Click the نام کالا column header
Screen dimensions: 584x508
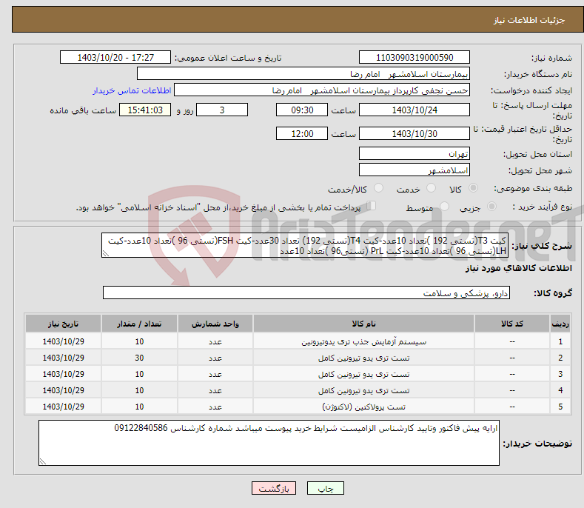(363, 324)
